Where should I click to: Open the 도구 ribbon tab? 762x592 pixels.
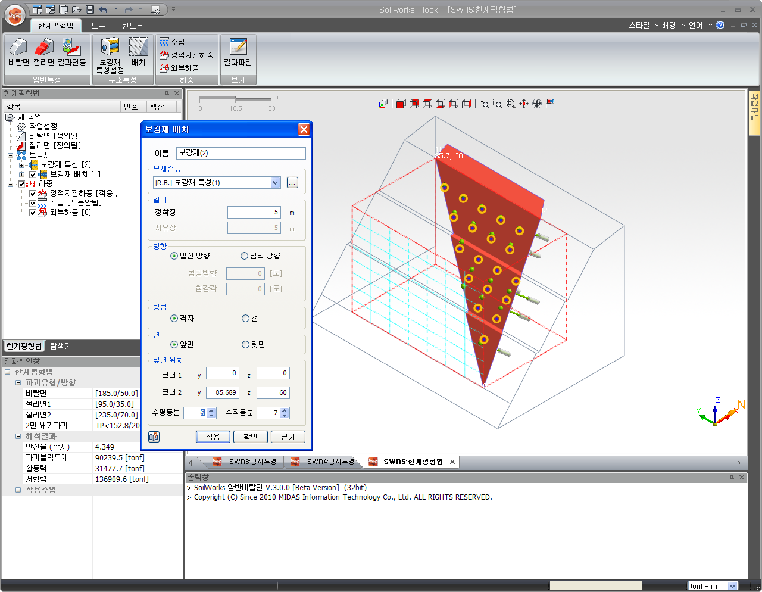(98, 26)
